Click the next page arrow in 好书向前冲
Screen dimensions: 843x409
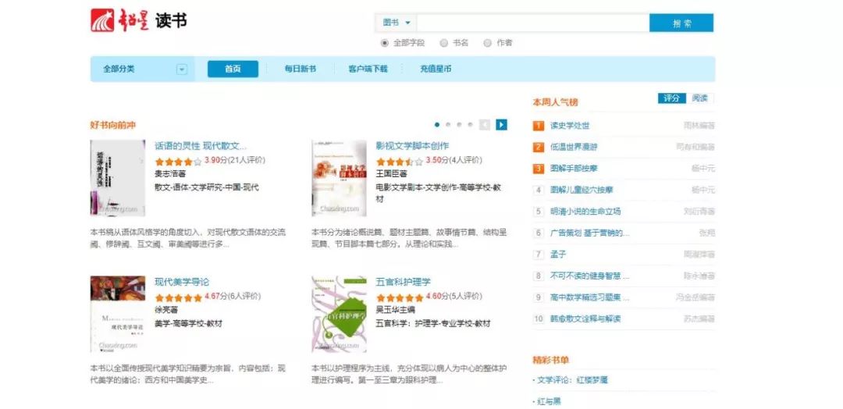pos(501,125)
